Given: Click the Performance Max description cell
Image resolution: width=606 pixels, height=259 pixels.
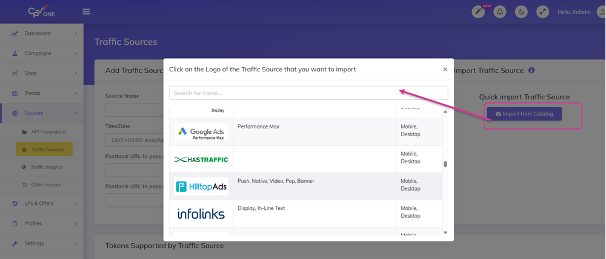Looking at the screenshot, I should (315, 132).
